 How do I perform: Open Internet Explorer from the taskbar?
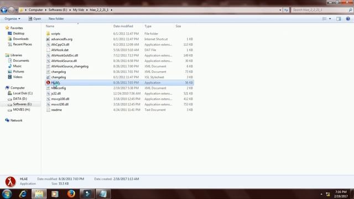point(23,194)
